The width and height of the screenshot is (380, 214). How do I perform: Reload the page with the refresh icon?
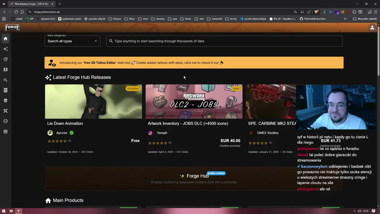(x=16, y=12)
